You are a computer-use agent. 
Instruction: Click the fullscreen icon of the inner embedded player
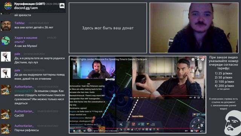pyautogui.click(x=202, y=97)
